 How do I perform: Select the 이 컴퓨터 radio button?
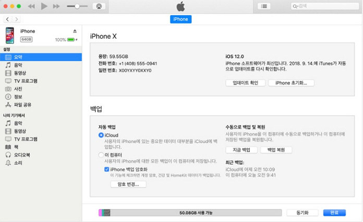(101, 155)
